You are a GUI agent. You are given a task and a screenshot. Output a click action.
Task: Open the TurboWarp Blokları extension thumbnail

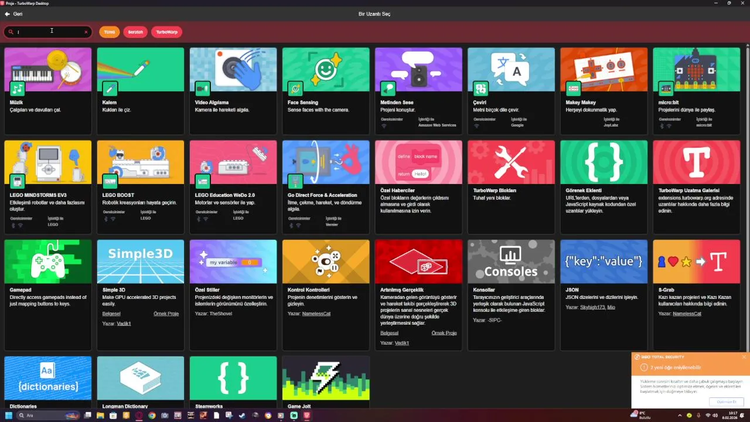(511, 162)
